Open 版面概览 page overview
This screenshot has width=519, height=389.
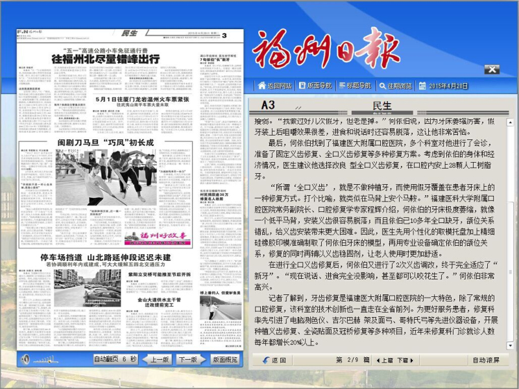tap(225, 360)
